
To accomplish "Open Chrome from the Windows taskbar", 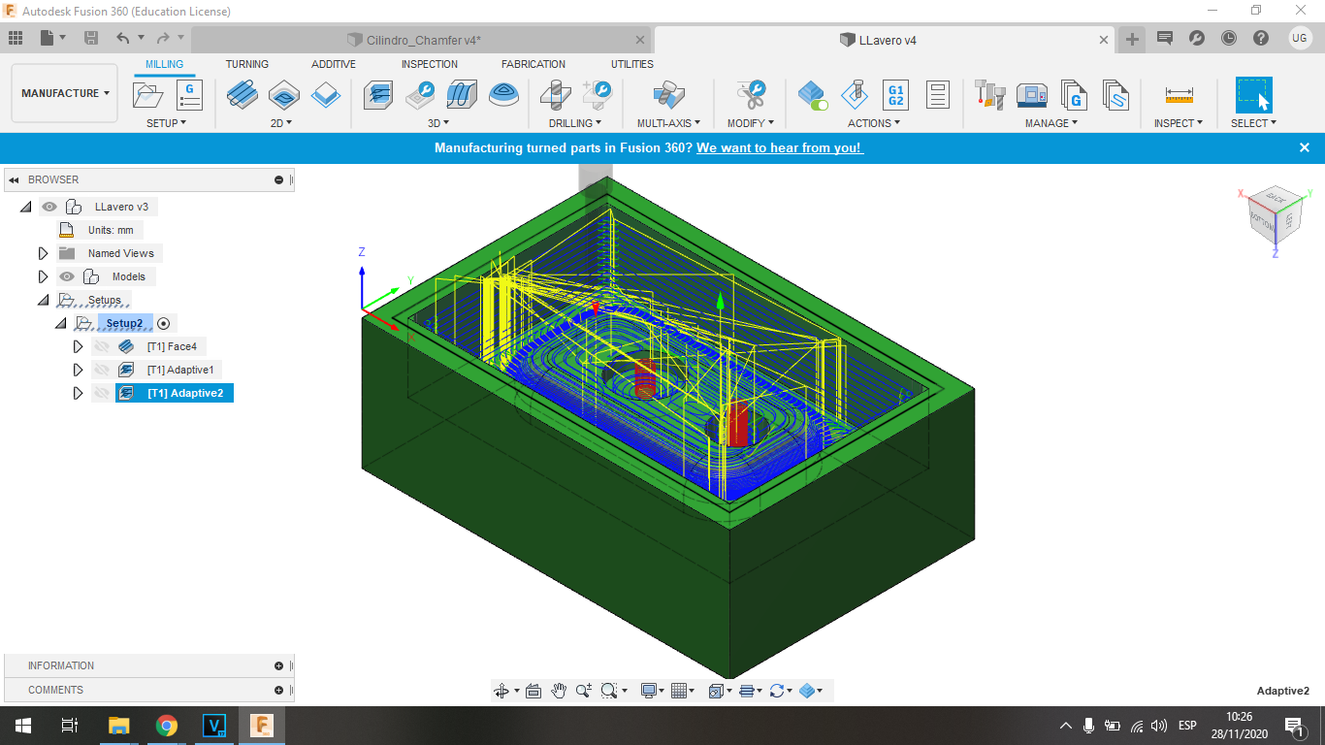I will click(x=167, y=726).
